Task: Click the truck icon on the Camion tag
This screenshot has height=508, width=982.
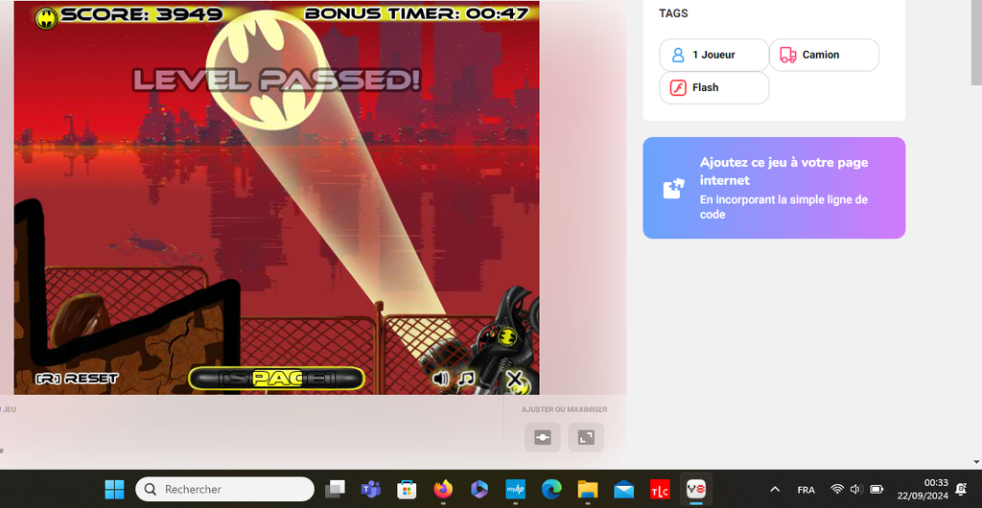Action: [788, 55]
